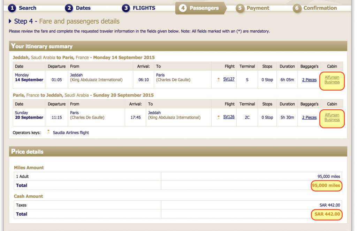Open flight SV127 details link

(229, 79)
